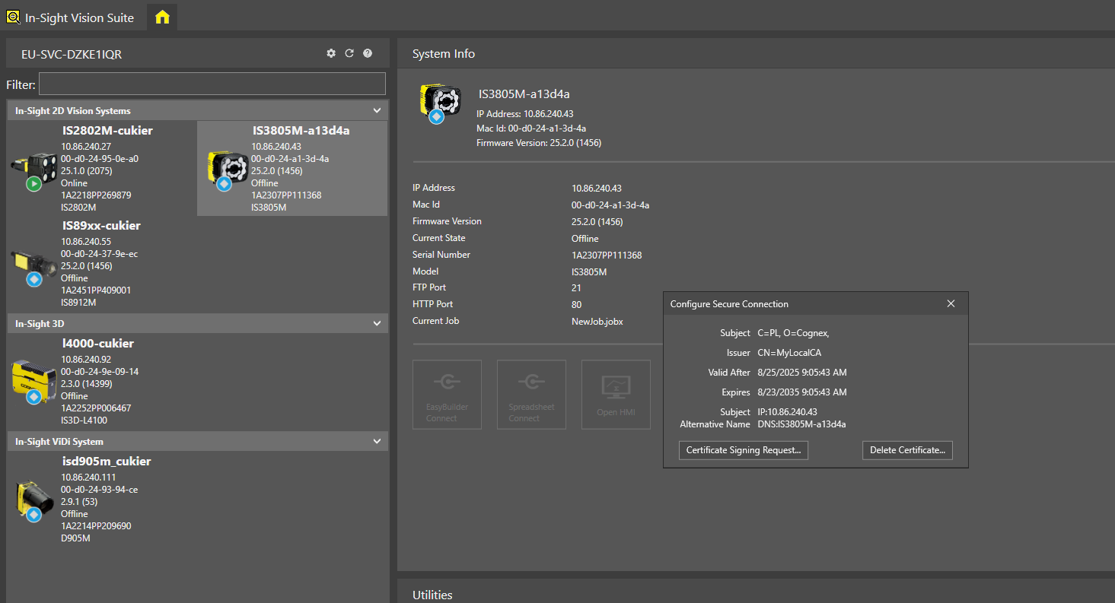
Task: Select the l4000-cukier device name
Action: pos(98,344)
